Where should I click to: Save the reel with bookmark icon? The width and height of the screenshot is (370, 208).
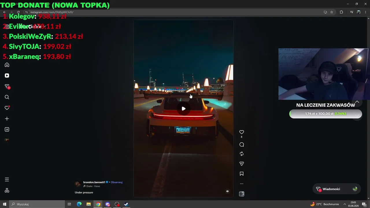(x=242, y=174)
